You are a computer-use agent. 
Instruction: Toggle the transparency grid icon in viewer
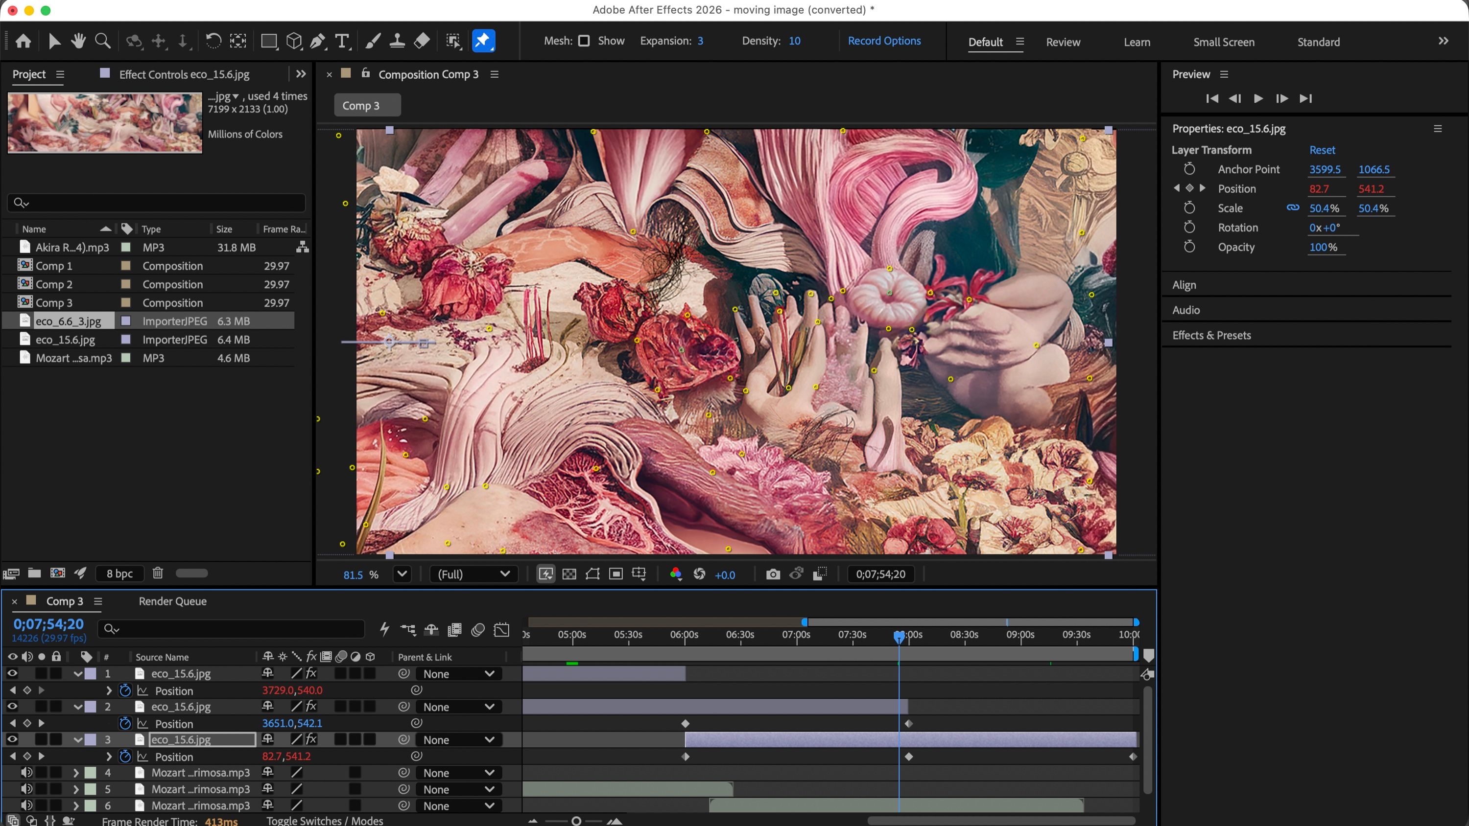pos(569,574)
